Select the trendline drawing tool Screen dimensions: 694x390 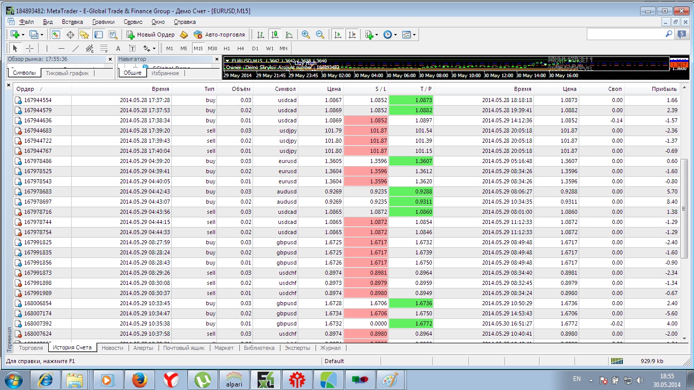76,48
